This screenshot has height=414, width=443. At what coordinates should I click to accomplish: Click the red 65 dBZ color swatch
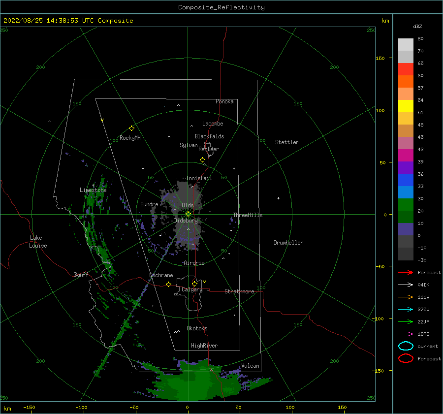pyautogui.click(x=406, y=69)
